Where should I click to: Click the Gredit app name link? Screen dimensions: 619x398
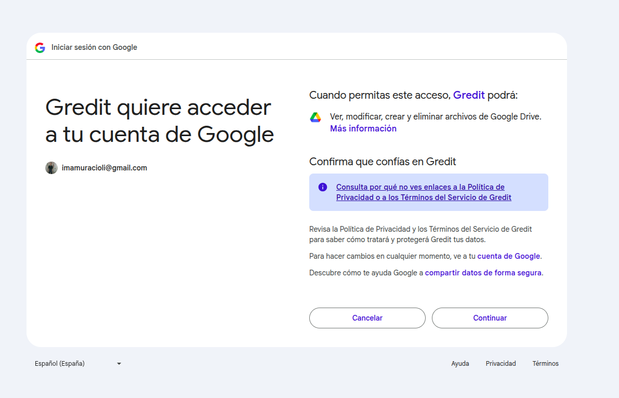[469, 95]
